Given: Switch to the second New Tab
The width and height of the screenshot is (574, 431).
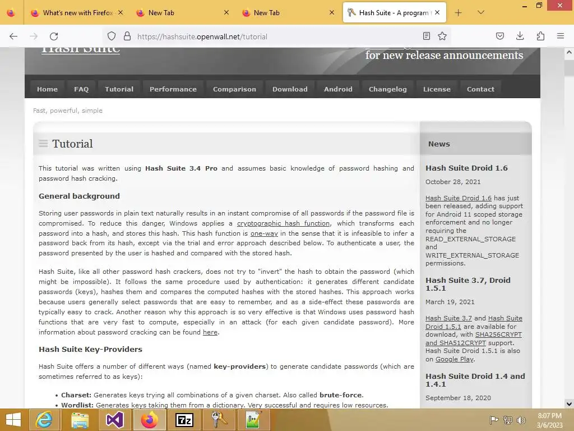Looking at the screenshot, I should point(288,13).
